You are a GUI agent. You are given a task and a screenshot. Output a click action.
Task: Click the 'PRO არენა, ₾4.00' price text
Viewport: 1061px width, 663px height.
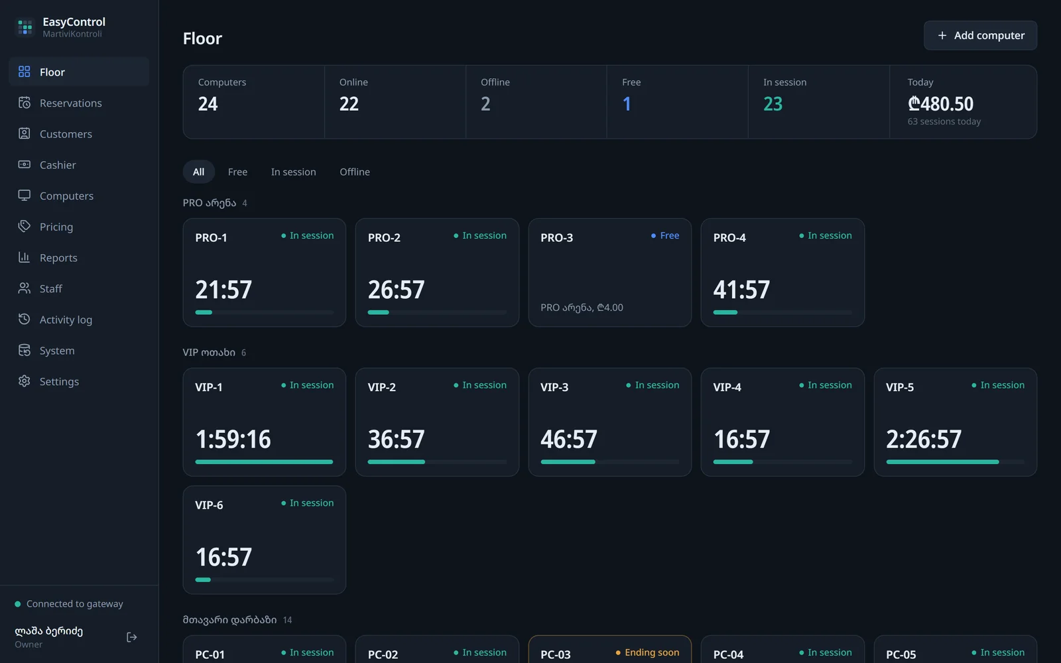(582, 308)
